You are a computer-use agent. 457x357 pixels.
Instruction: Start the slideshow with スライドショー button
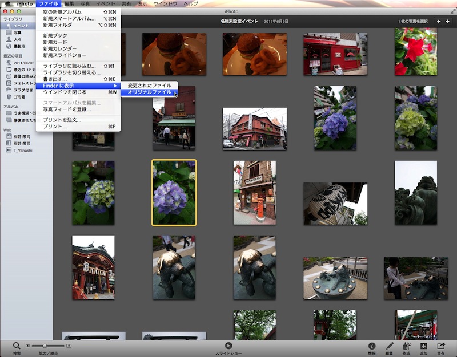point(228,346)
